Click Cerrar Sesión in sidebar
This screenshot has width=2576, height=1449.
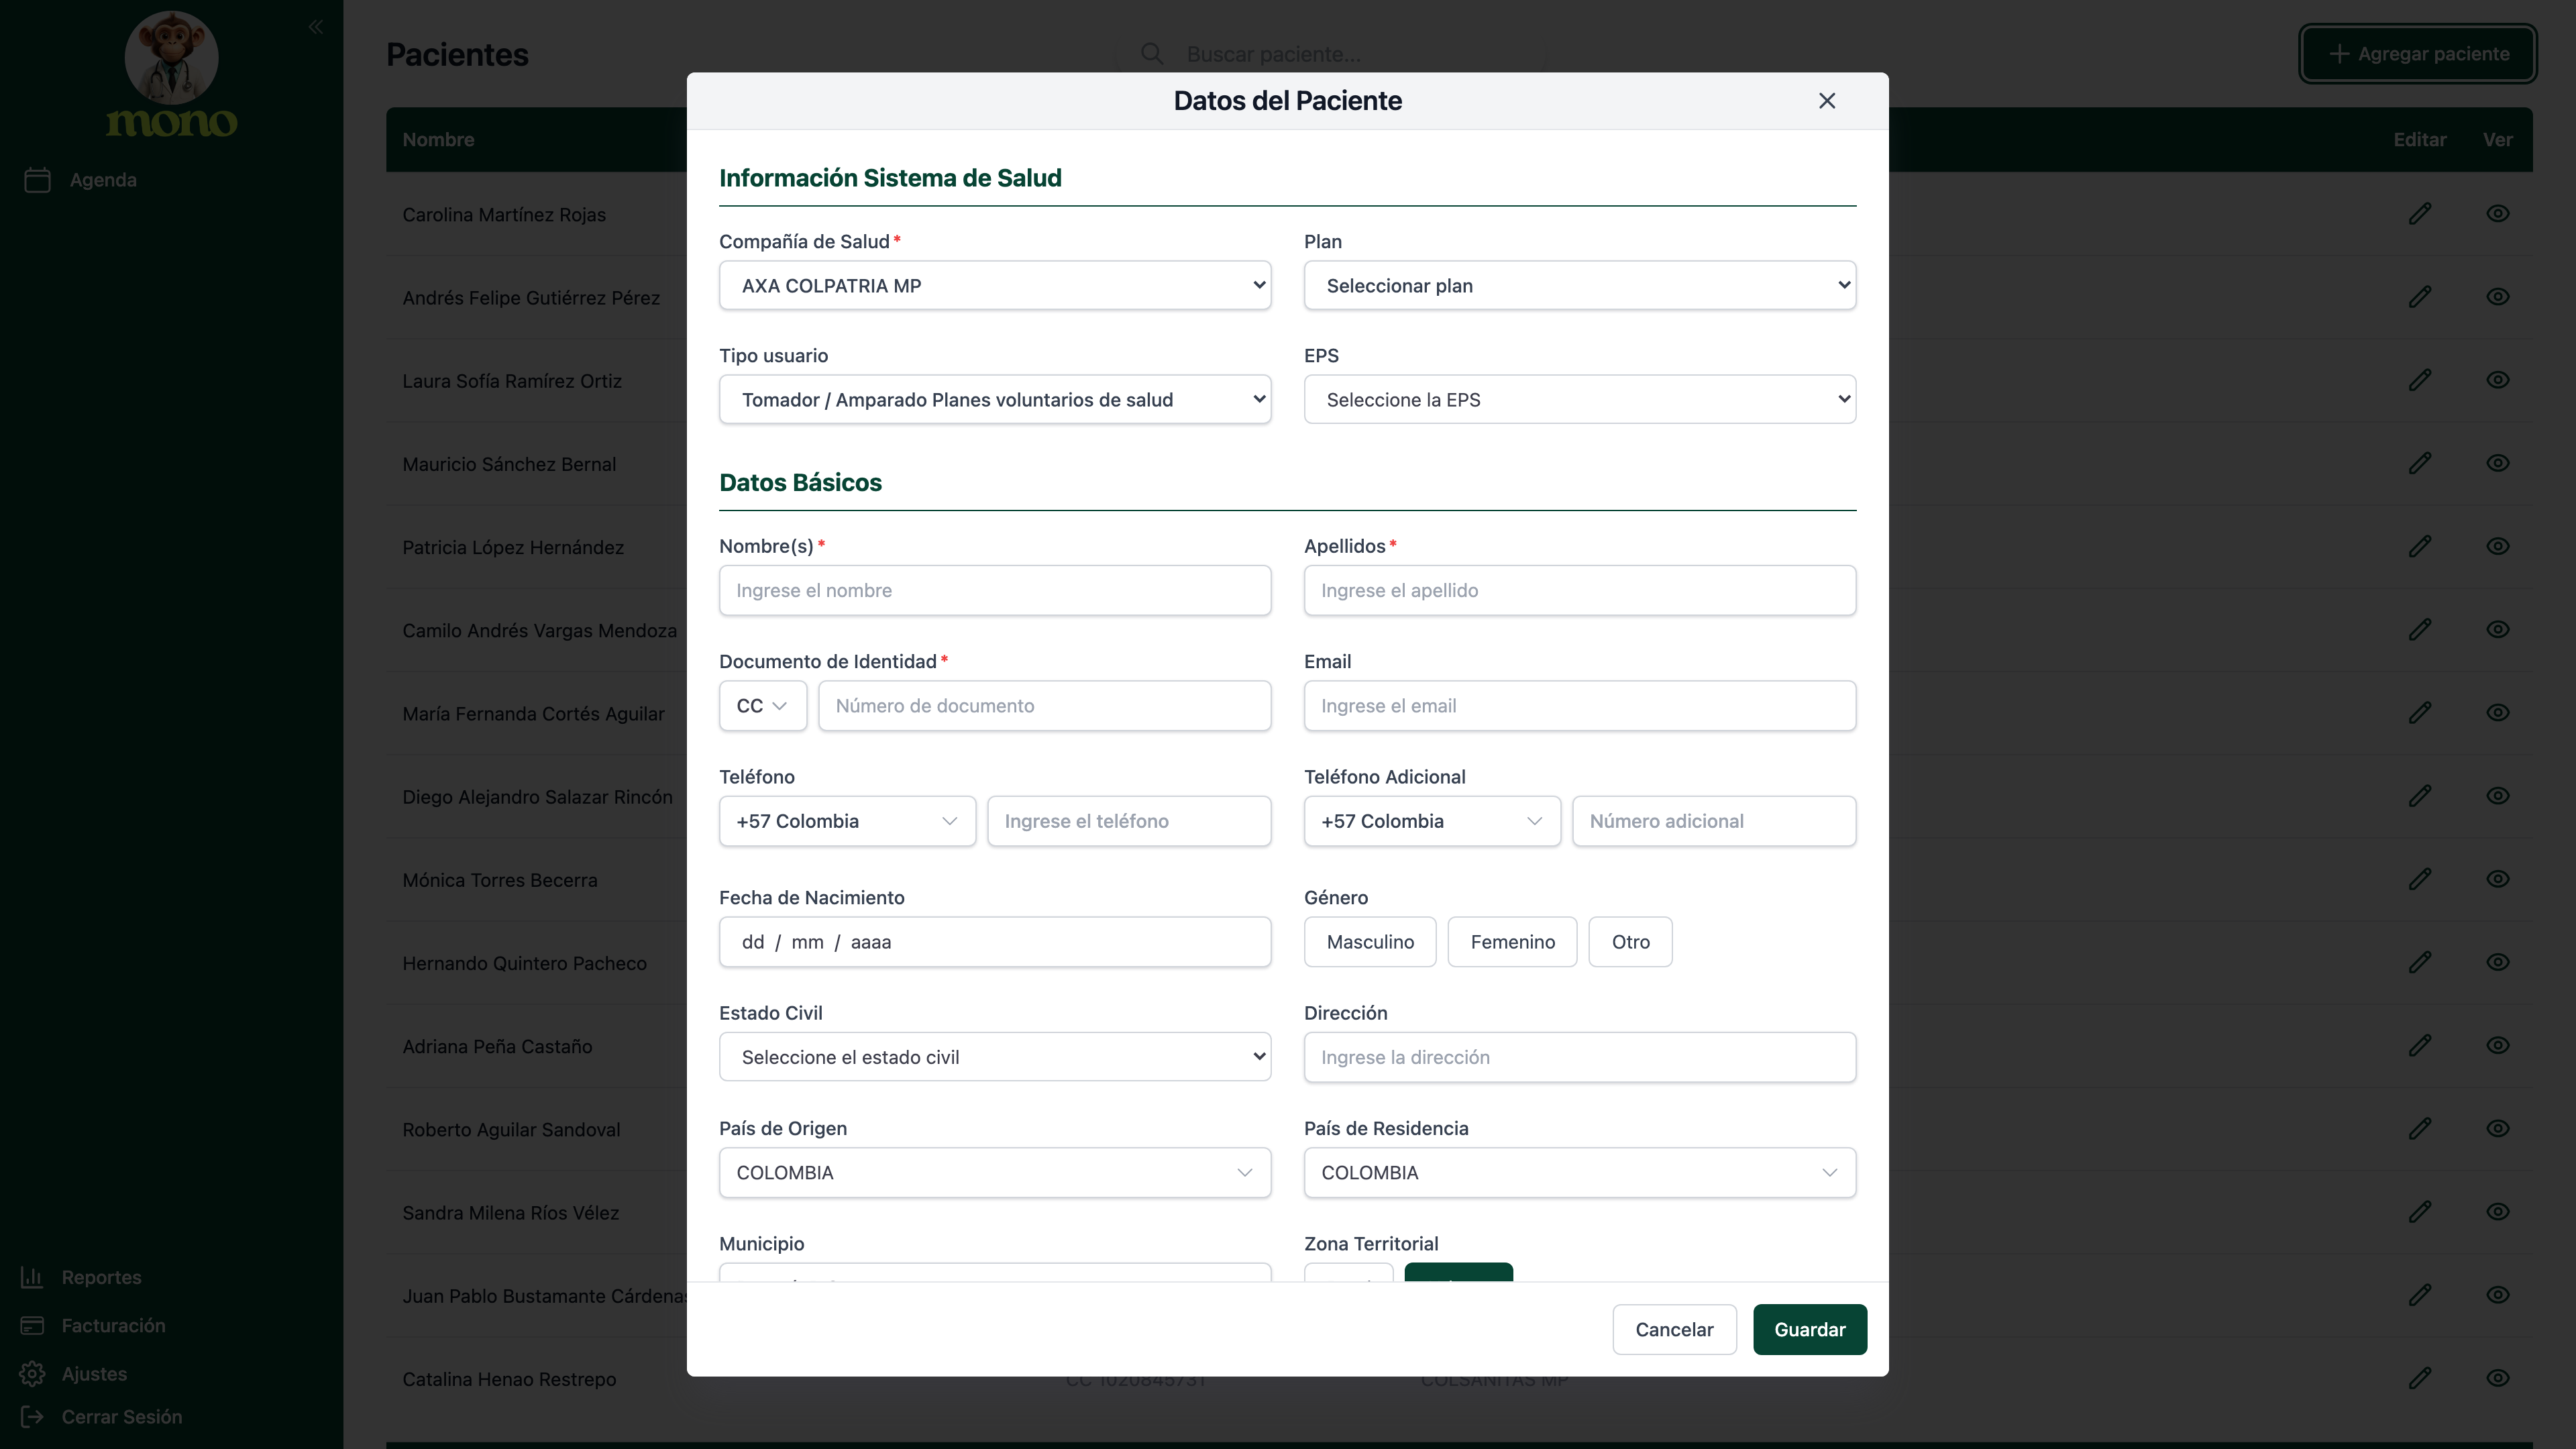(x=101, y=1417)
